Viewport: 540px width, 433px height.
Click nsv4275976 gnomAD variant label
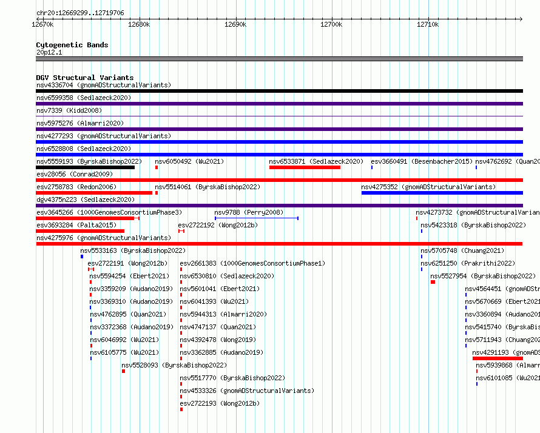(x=104, y=238)
